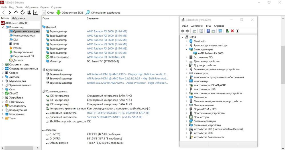Click the red X uninstall device icon
The height and width of the screenshot is (150, 285).
click(232, 31)
